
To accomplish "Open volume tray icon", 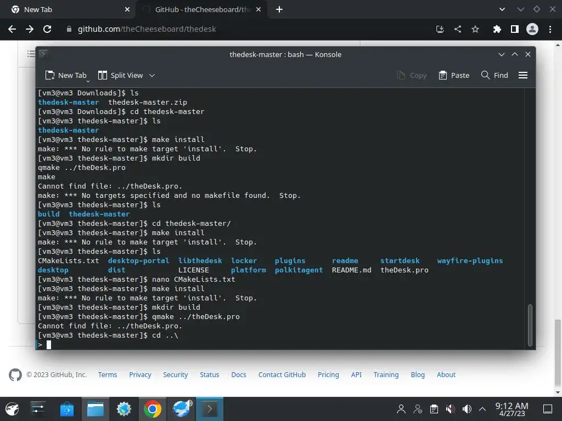I will point(467,409).
